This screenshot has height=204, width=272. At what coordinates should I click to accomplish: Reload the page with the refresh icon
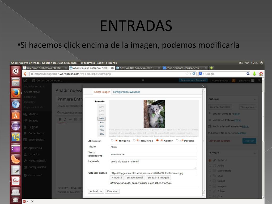pos(194,74)
